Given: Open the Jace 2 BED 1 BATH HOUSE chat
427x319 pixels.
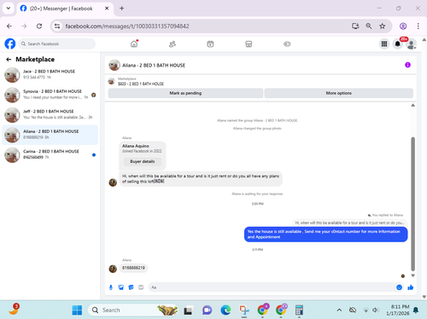Looking at the screenshot, I should click(50, 75).
